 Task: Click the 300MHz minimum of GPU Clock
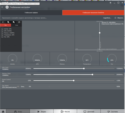coord(28,68)
